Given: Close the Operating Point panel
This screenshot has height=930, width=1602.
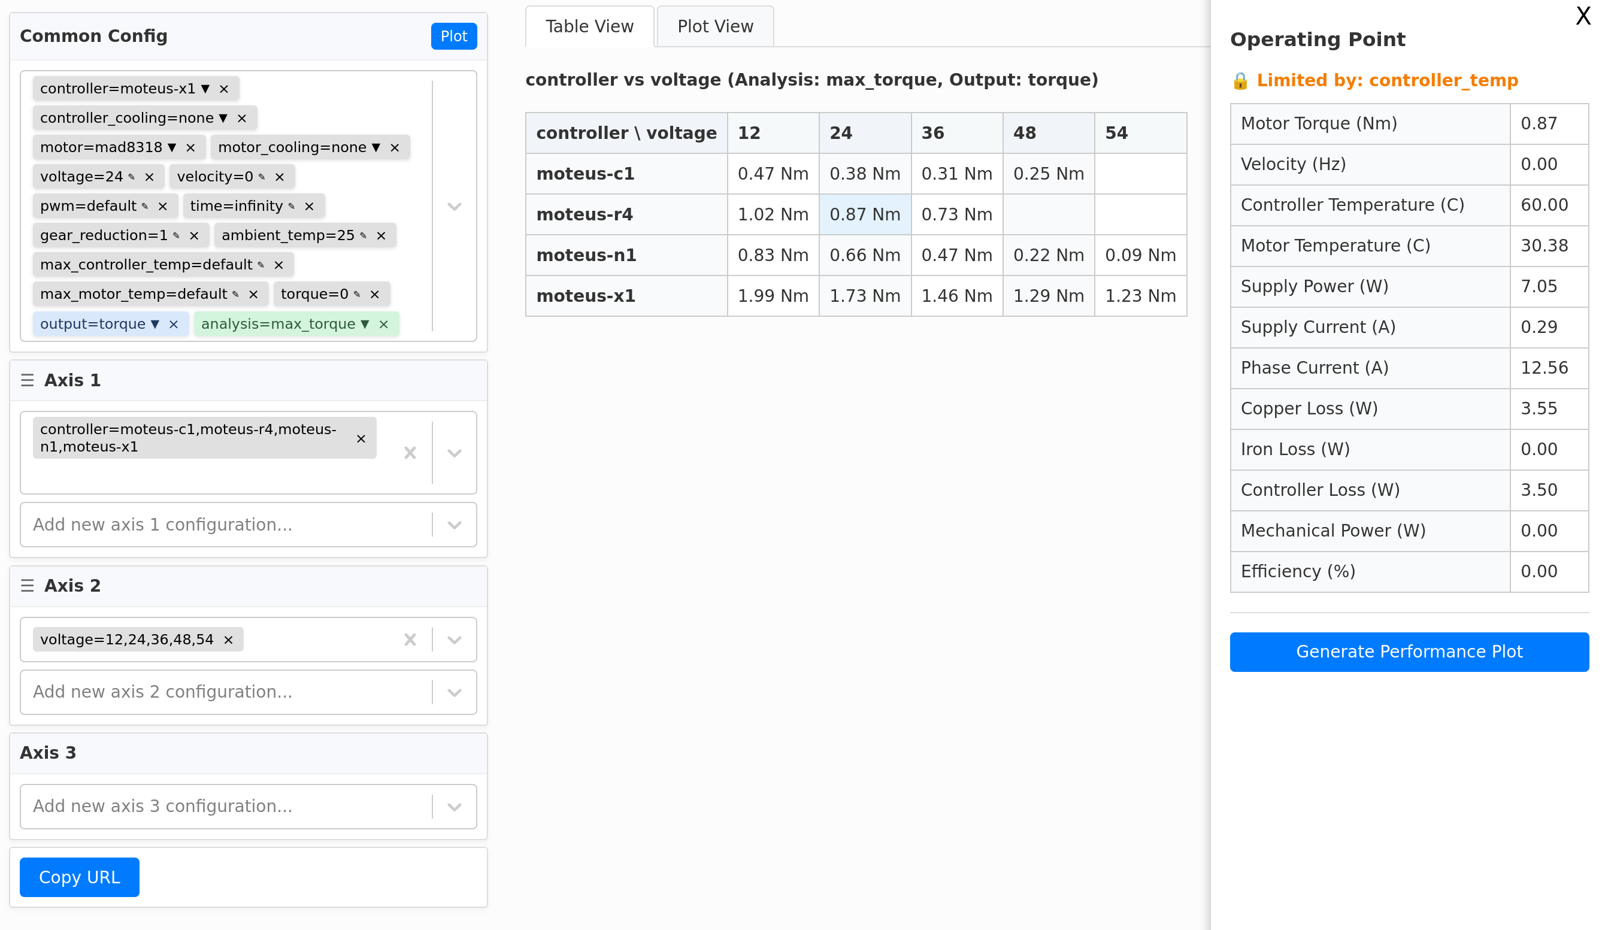Looking at the screenshot, I should [1582, 15].
